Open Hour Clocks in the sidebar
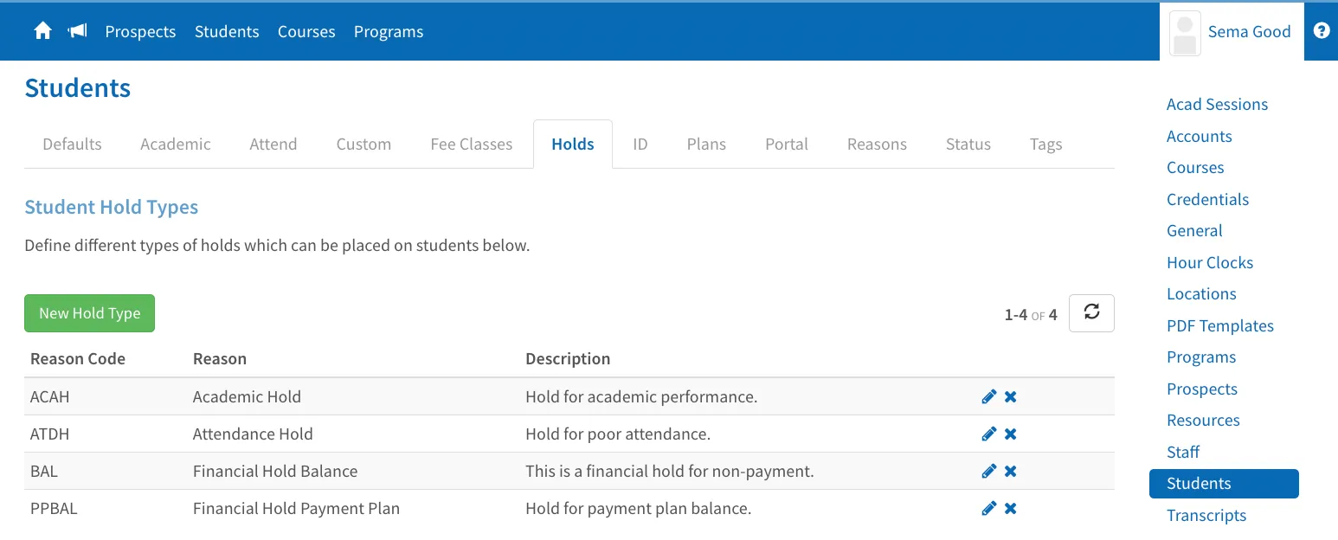This screenshot has height=540, width=1338. [1210, 262]
